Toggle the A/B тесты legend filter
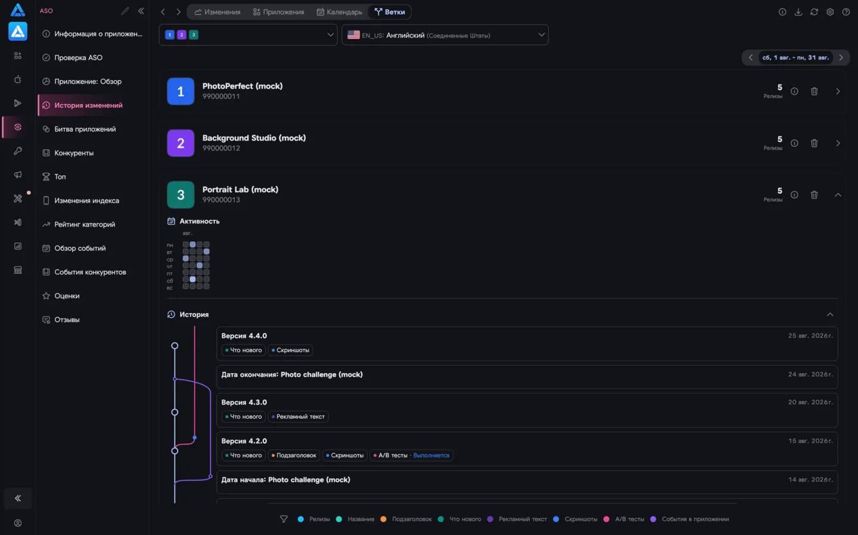The width and height of the screenshot is (858, 535). 624,519
